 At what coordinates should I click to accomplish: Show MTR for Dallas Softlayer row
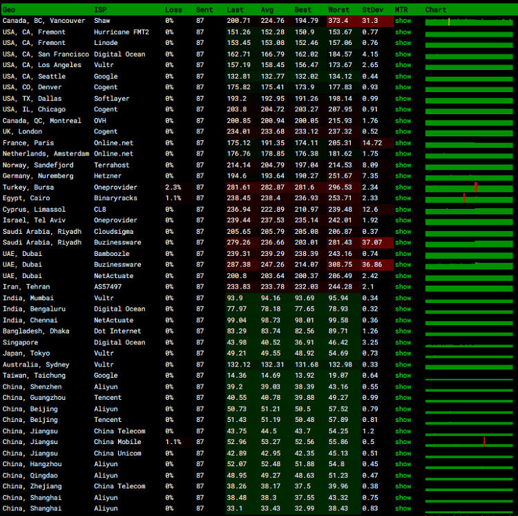point(403,99)
